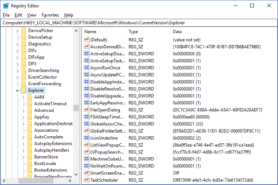The height and width of the screenshot is (185, 278).
Task: Expand the Advanced subkey
Action: click(x=23, y=111)
